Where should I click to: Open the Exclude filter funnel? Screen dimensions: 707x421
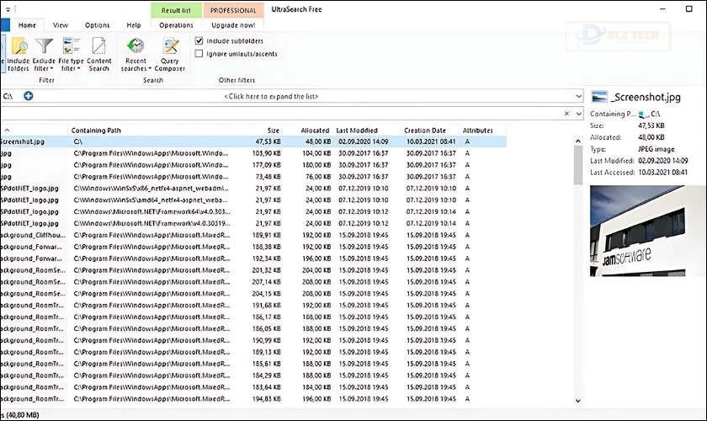(x=44, y=55)
